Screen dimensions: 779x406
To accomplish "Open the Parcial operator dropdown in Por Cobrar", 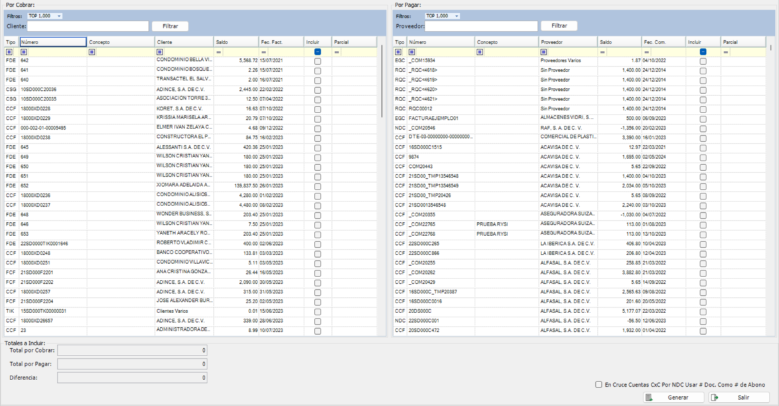I will click(337, 52).
